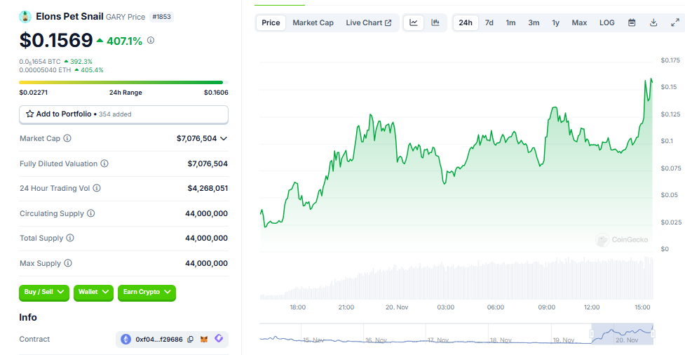The width and height of the screenshot is (685, 355).
Task: Toggle LOG scale on the chart
Action: click(606, 22)
